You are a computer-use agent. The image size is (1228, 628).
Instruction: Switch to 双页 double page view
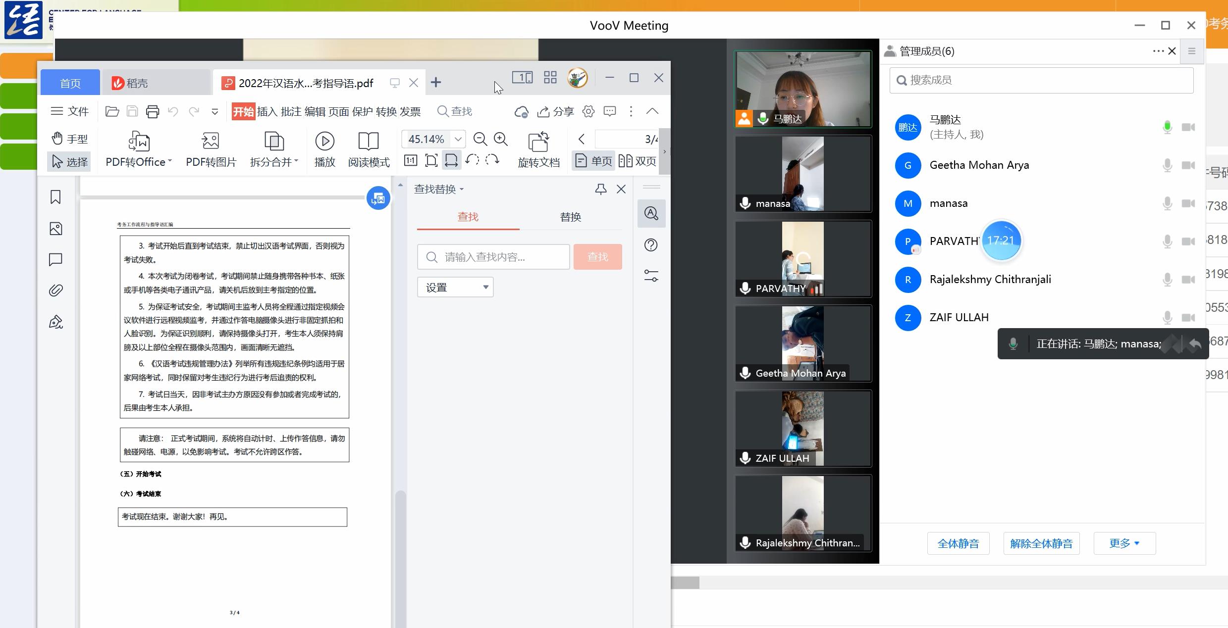coord(637,161)
